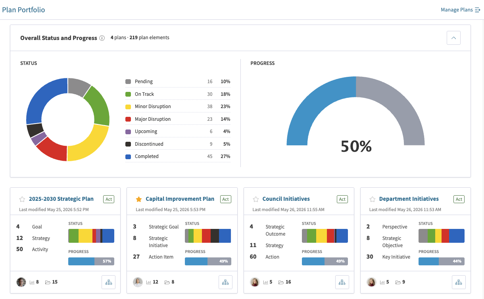This screenshot has height=299, width=484.
Task: Click the red Major Disruption legend swatch
Action: click(x=128, y=119)
